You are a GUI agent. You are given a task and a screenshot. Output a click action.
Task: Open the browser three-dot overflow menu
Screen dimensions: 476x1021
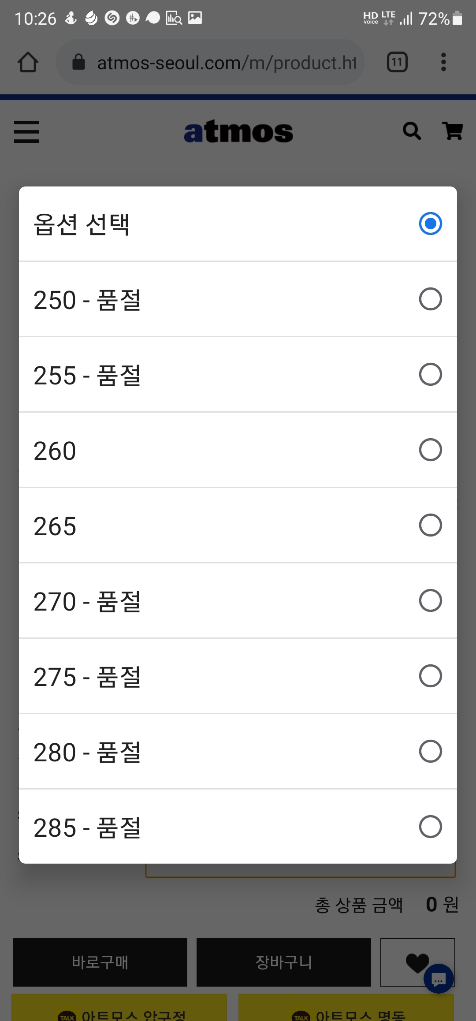coord(444,62)
